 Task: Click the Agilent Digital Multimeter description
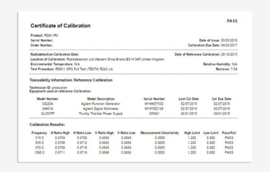pos(101,109)
